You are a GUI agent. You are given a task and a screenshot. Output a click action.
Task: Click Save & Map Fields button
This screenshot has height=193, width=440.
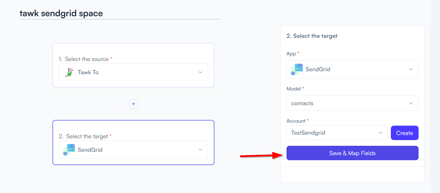click(352, 153)
